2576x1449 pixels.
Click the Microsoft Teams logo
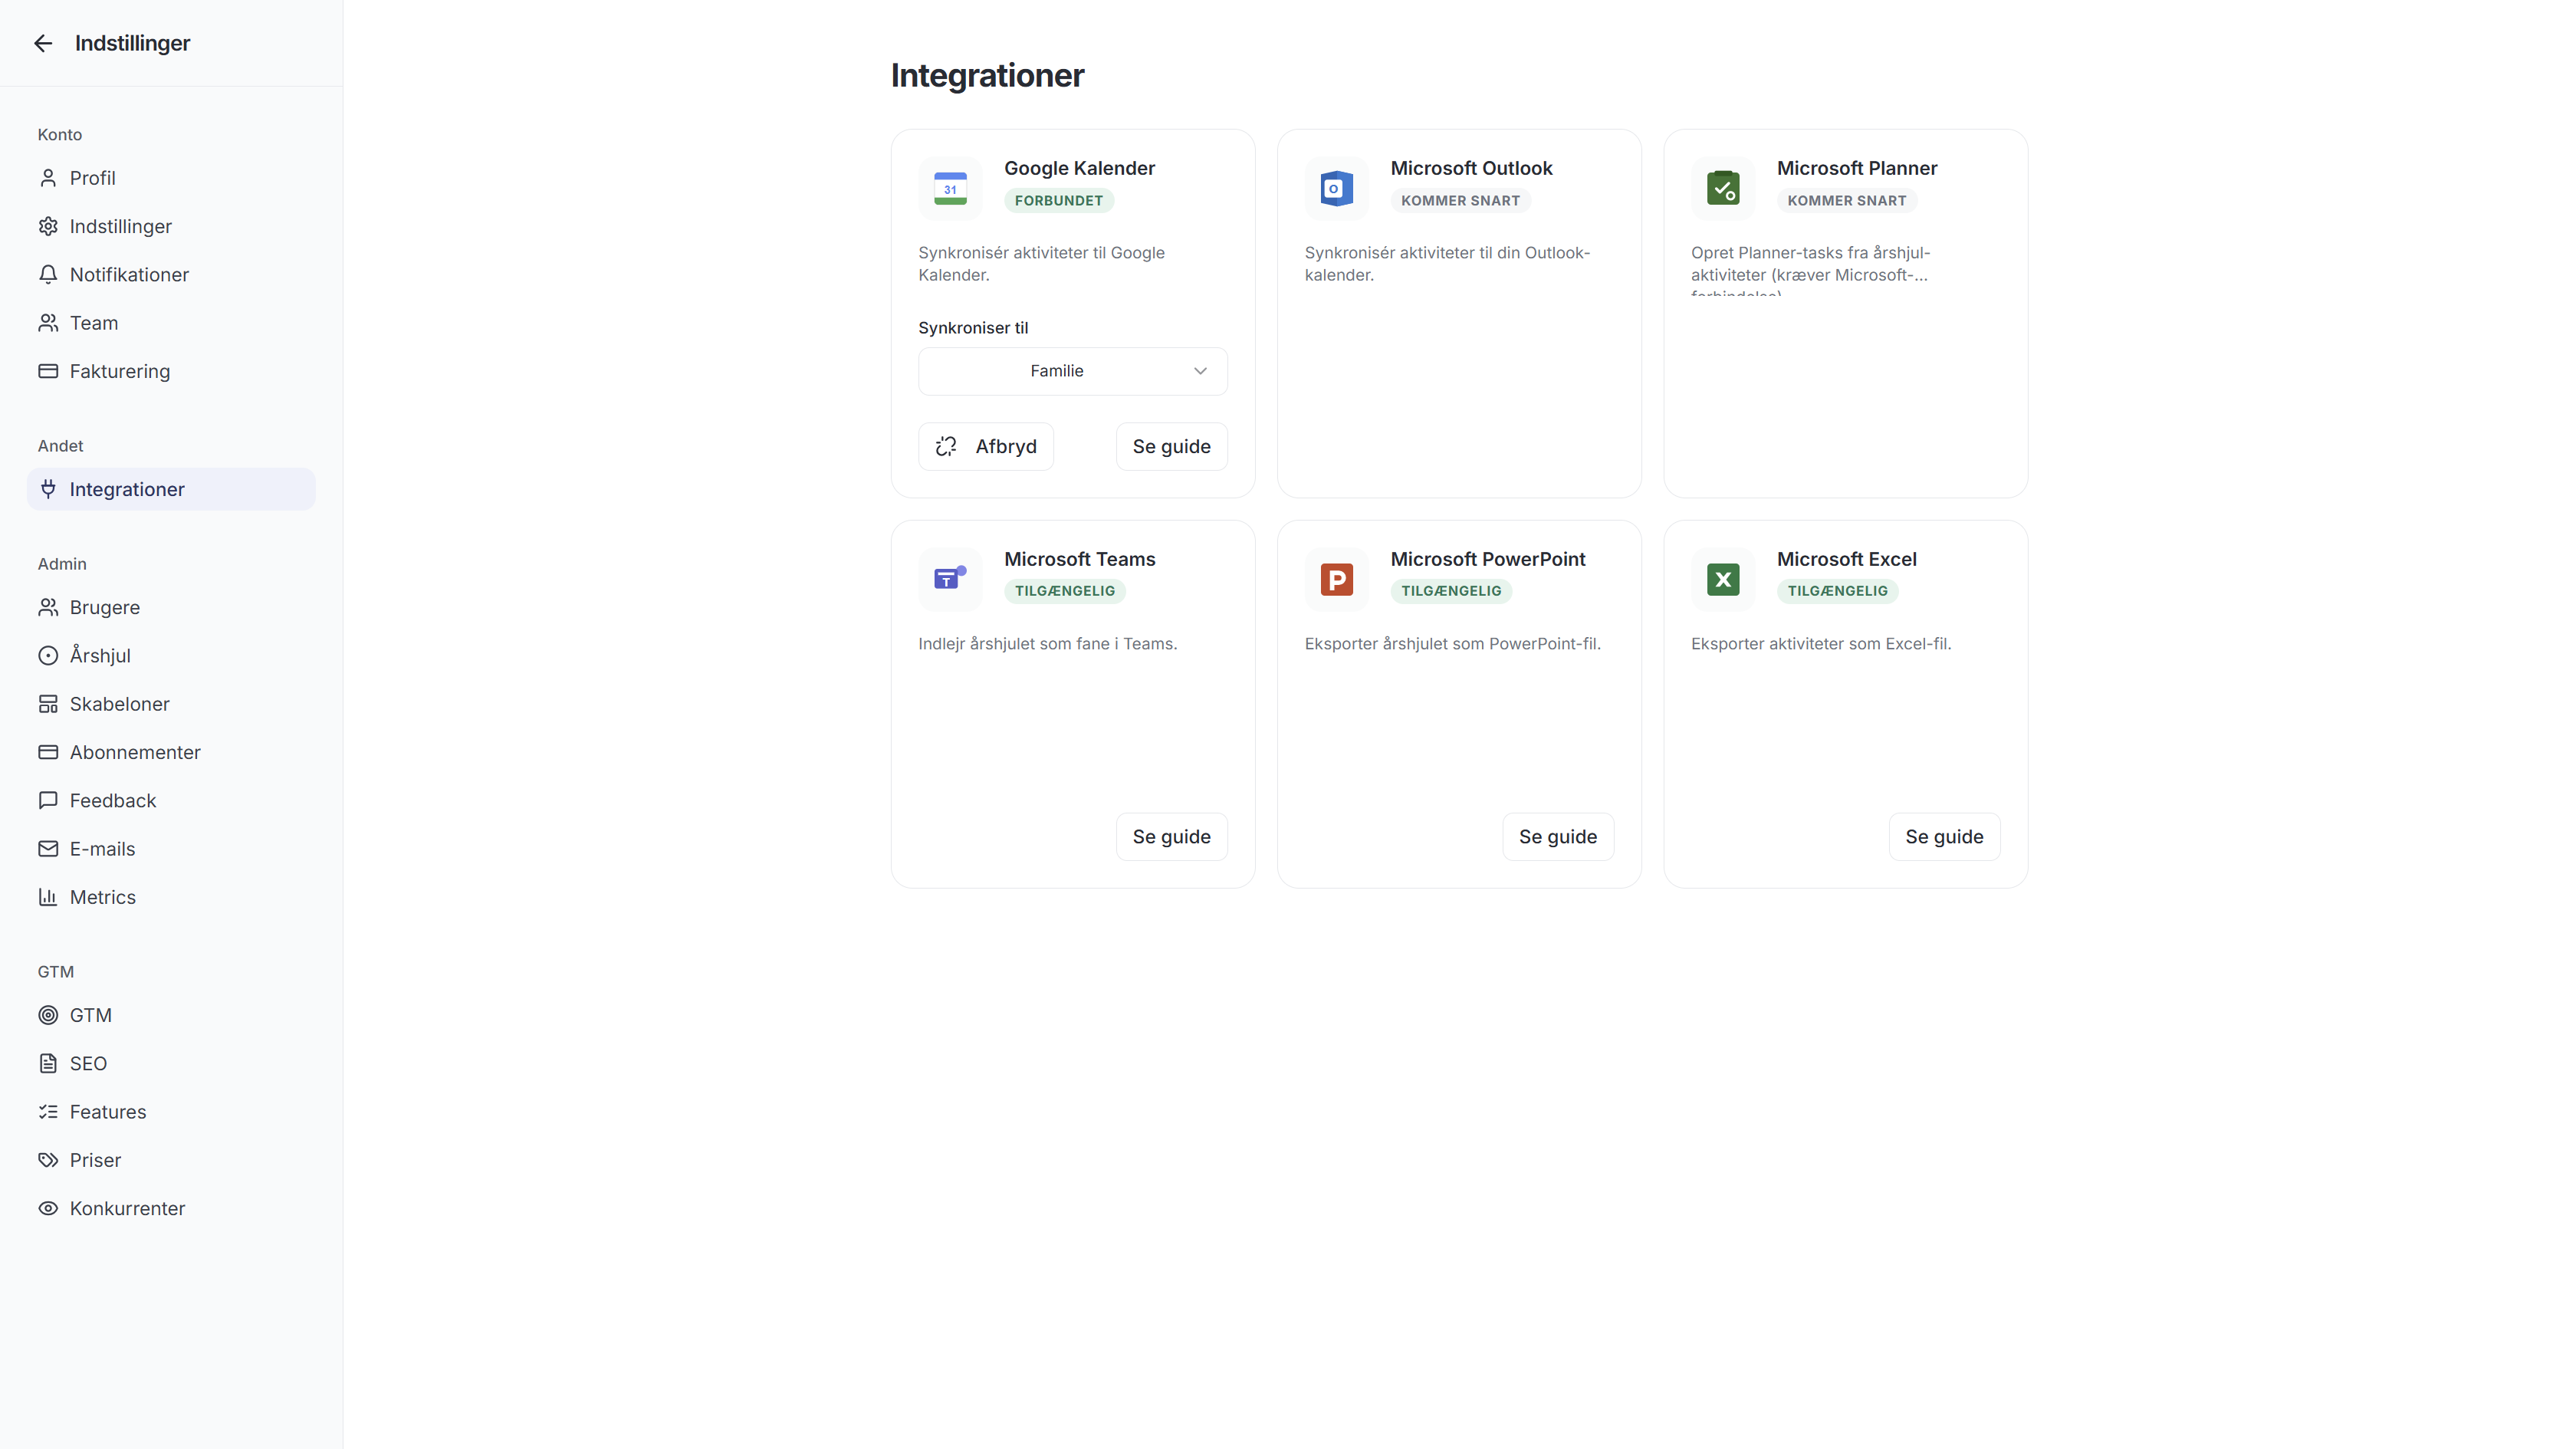coord(950,579)
